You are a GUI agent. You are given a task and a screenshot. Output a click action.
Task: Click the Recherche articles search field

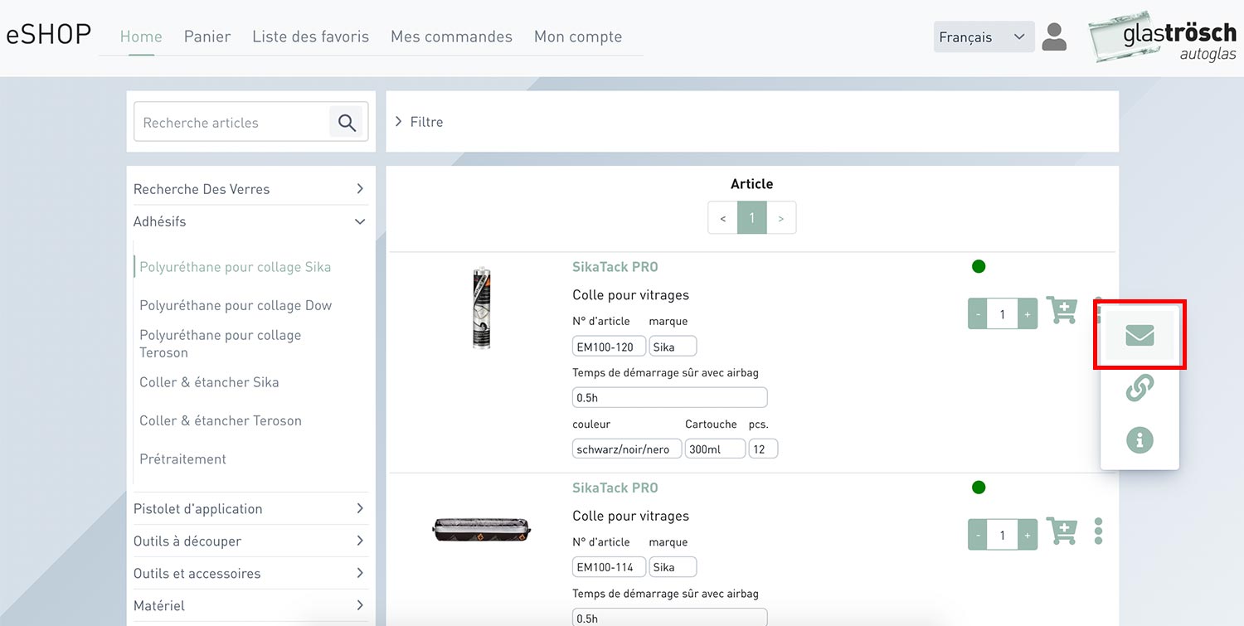coord(232,123)
